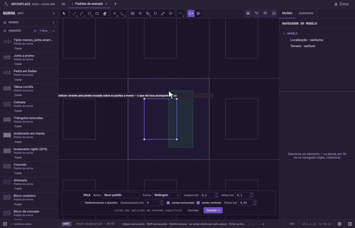Collapse the MODELO tree node
Screen dimensions: 355x228
(x=284, y=33)
